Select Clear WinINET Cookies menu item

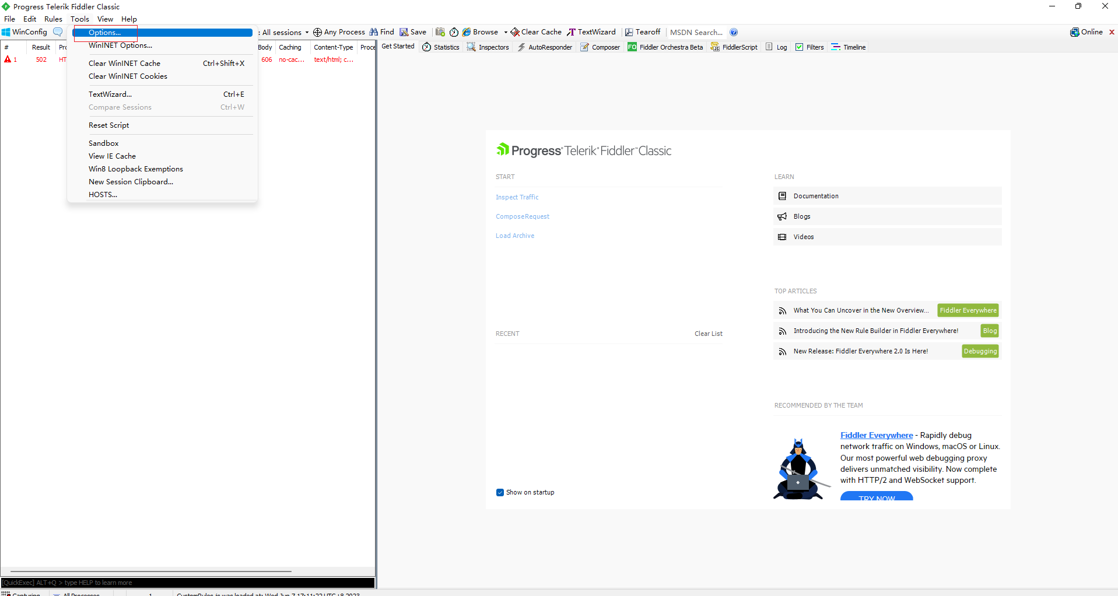162,76
